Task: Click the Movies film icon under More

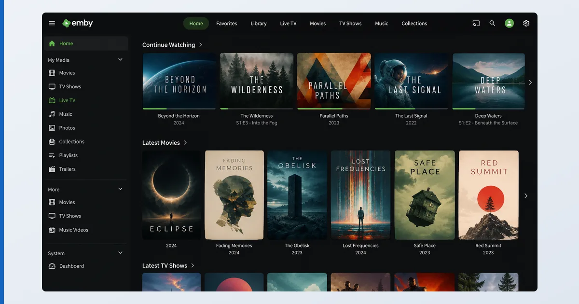Action: point(52,202)
